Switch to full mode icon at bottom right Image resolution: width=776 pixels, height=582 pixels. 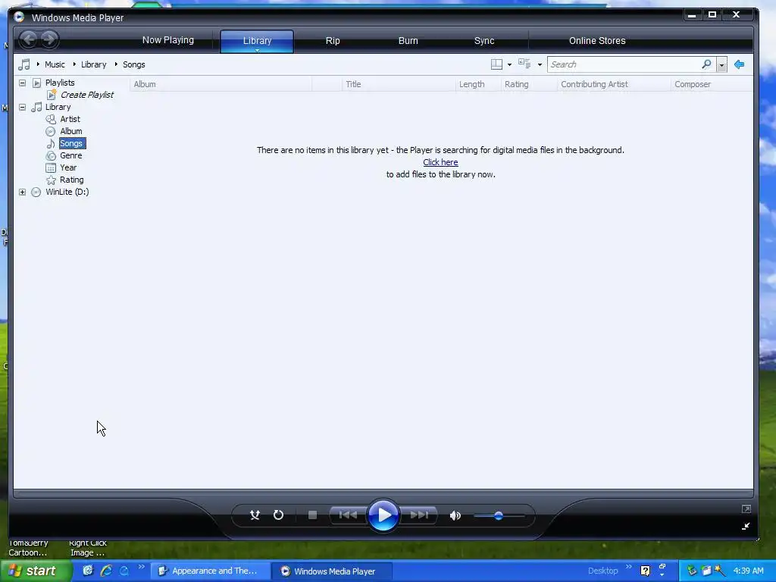pyautogui.click(x=746, y=508)
